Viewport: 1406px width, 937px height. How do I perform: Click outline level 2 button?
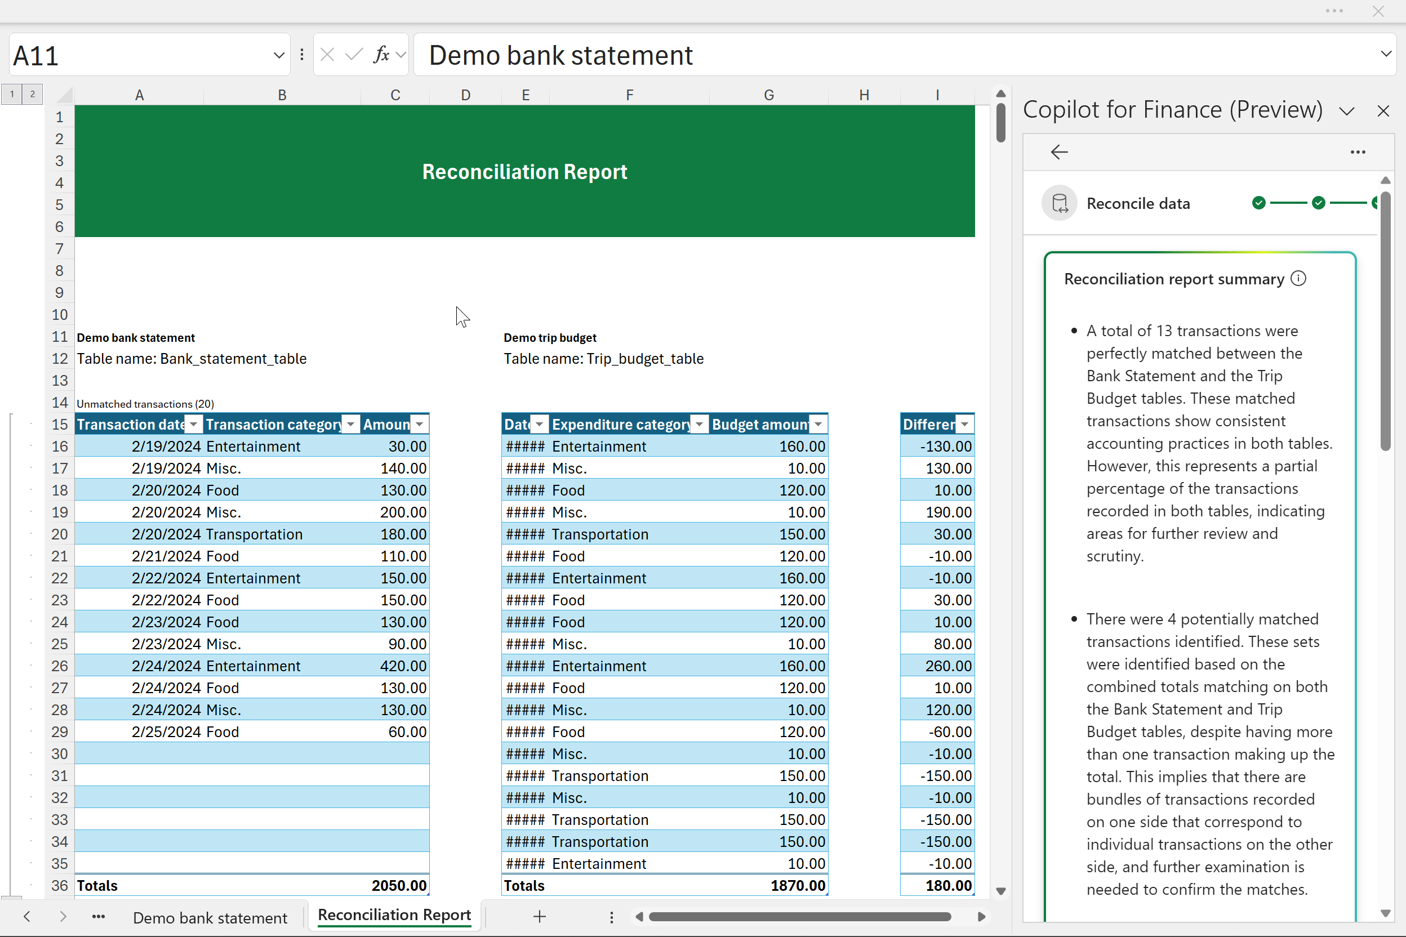[x=32, y=94]
